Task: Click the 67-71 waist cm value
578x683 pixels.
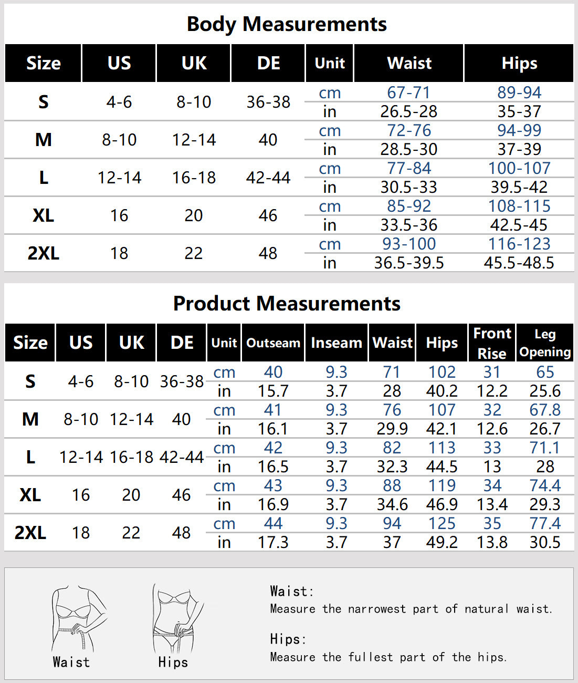Action: [408, 92]
